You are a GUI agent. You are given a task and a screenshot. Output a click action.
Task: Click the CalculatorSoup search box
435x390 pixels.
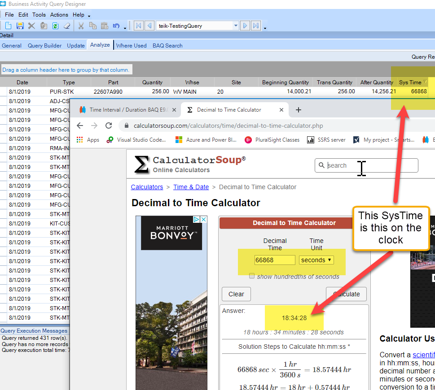pos(366,165)
